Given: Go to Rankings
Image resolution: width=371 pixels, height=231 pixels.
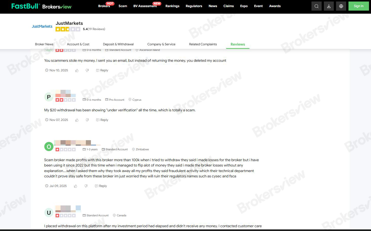Looking at the screenshot, I should tap(172, 6).
